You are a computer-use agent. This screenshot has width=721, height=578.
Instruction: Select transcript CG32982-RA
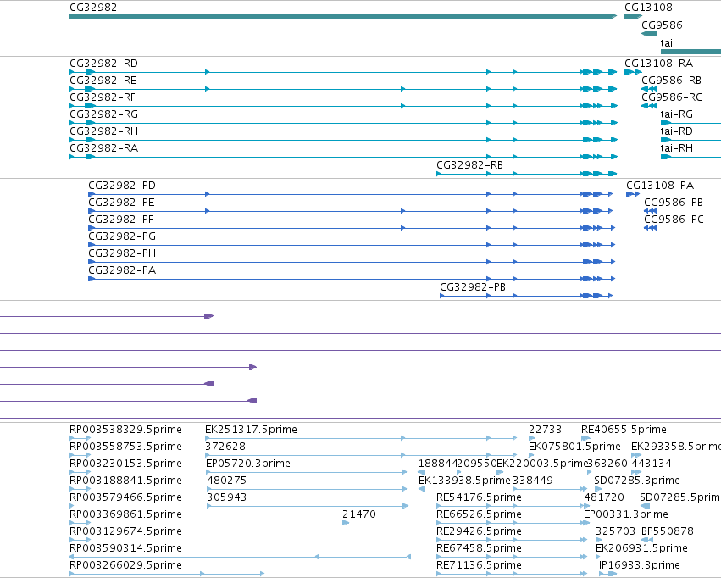(343, 157)
